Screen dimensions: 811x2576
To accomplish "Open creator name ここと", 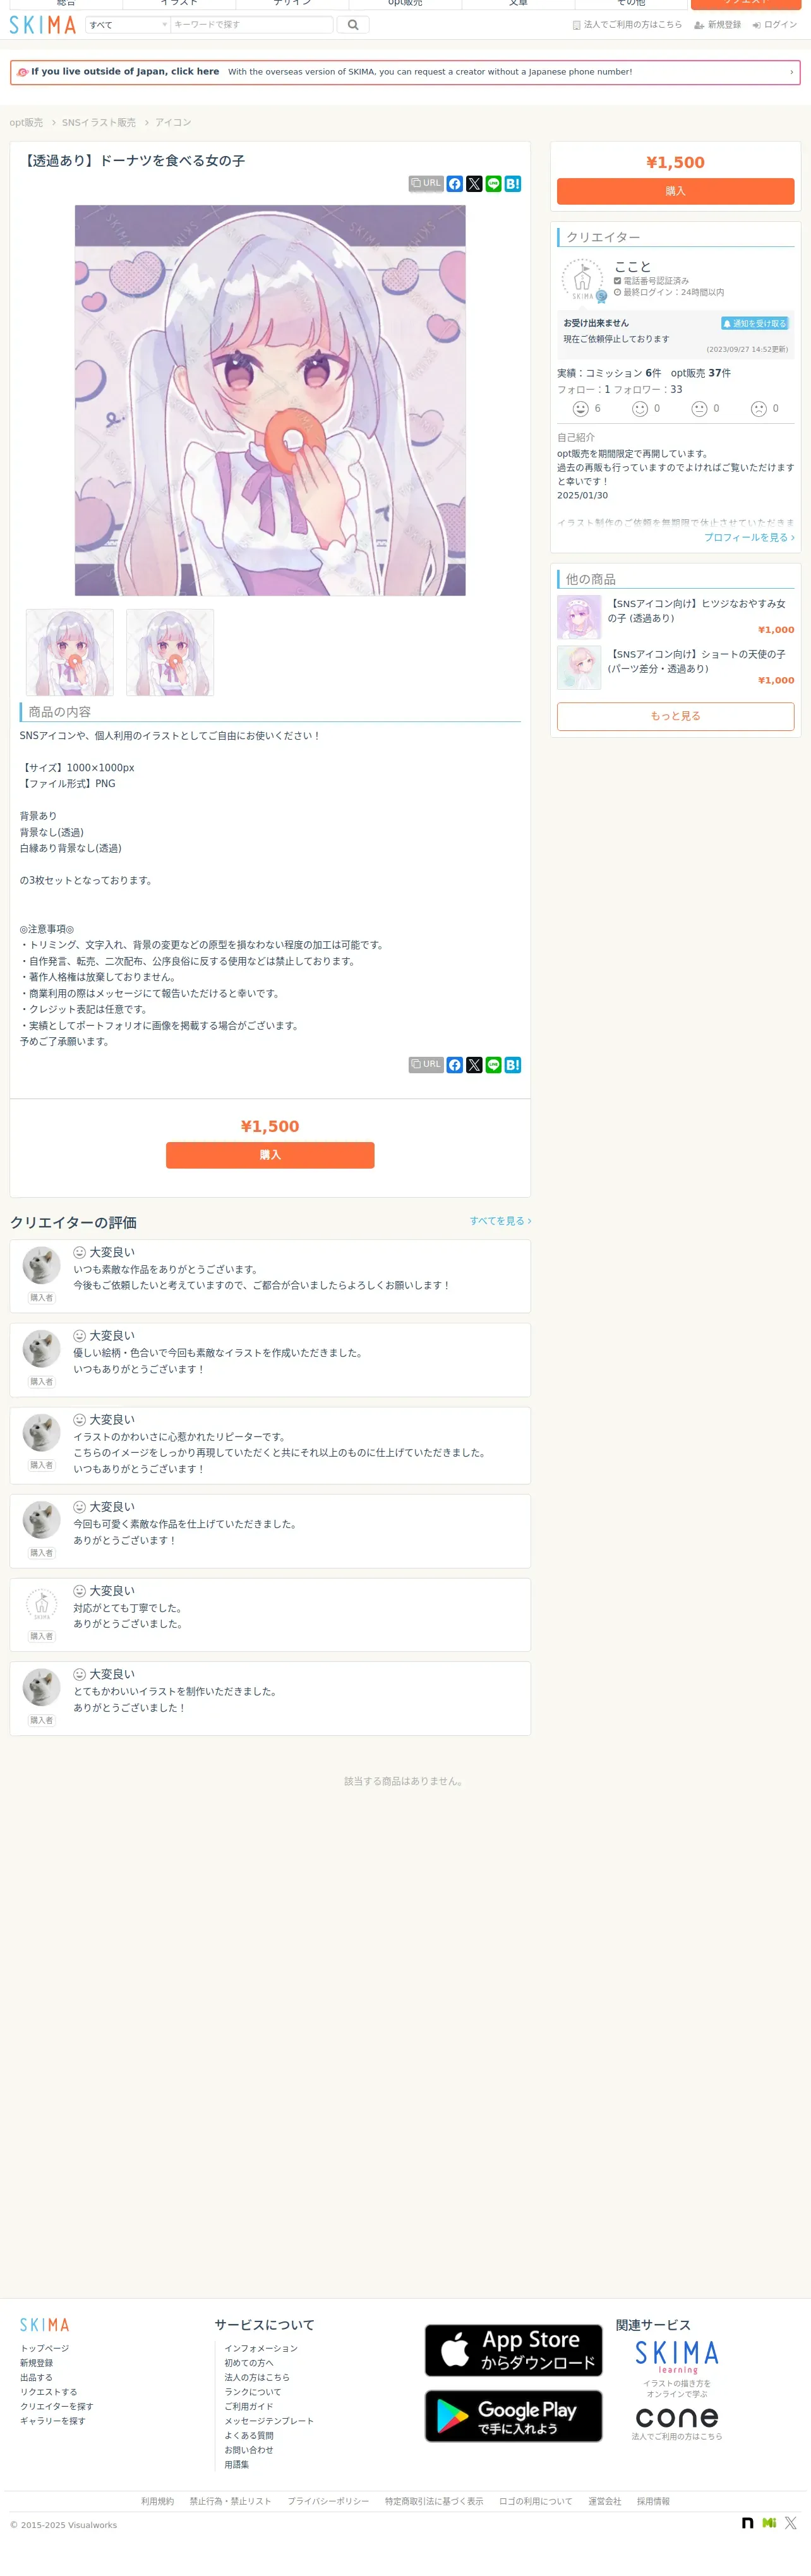I will (632, 267).
